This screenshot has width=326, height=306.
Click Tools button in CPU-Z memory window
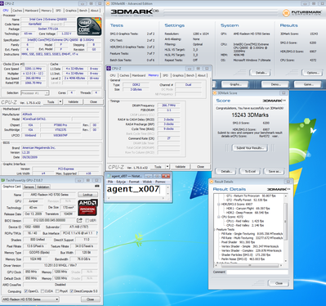[158, 166]
